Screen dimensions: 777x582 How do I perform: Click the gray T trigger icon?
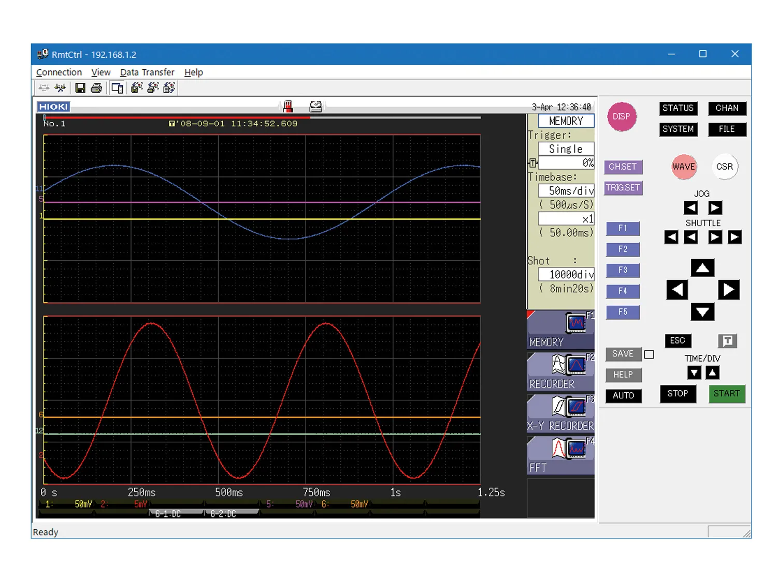coord(728,341)
